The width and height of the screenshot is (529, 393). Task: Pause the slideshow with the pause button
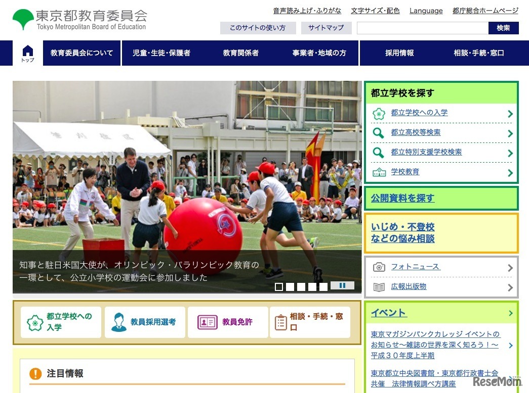coord(342,285)
